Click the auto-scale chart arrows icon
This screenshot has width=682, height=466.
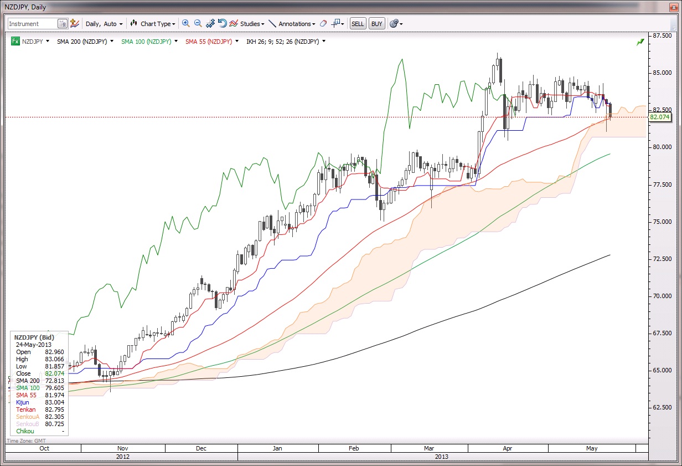(210, 24)
